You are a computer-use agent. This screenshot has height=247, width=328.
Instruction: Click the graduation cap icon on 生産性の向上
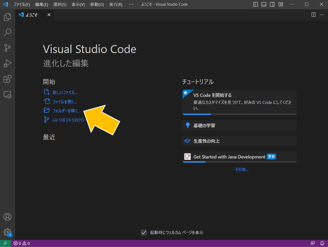point(187,141)
